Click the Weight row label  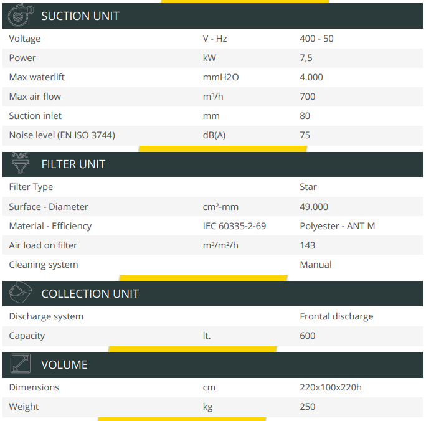(x=24, y=407)
